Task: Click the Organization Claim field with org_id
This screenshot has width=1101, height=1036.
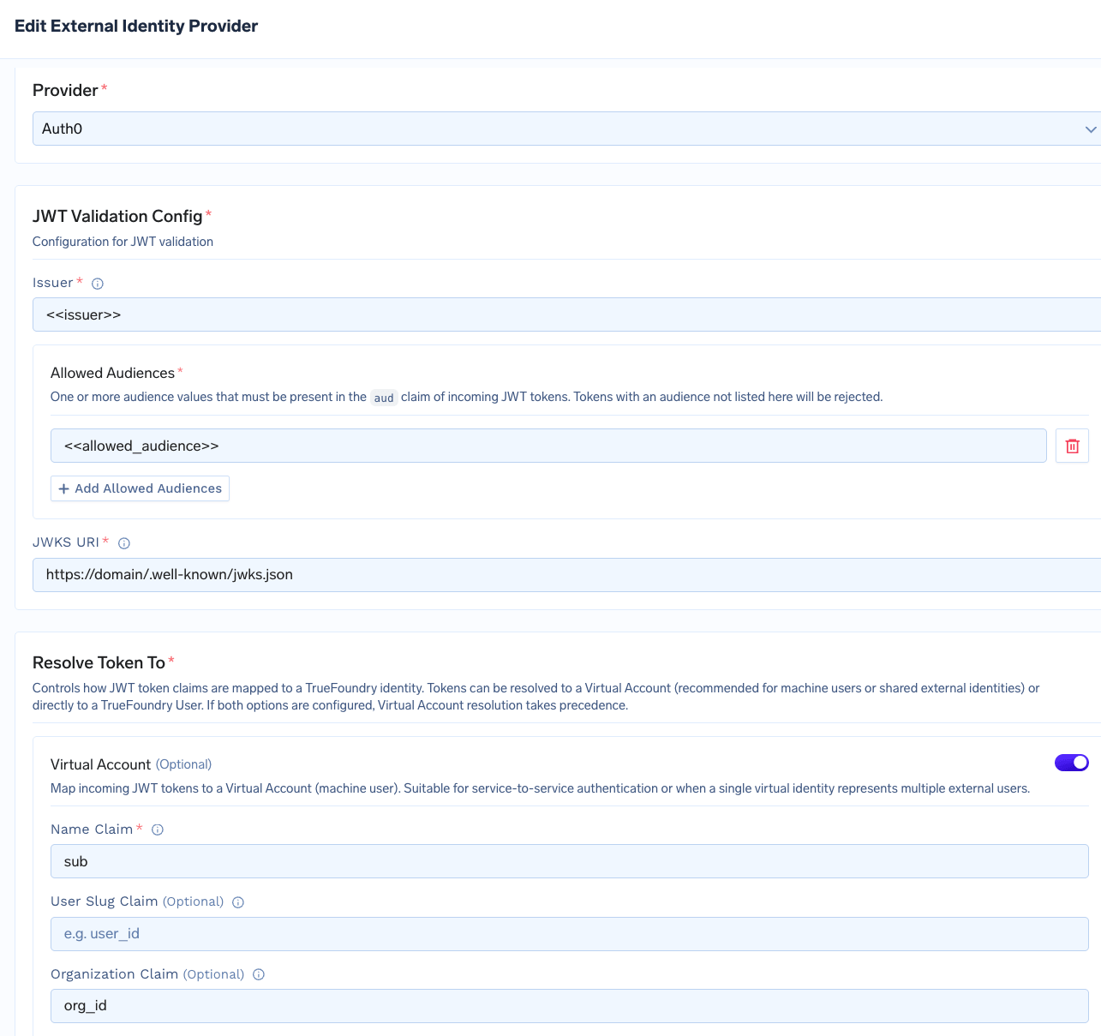Action: click(569, 1006)
